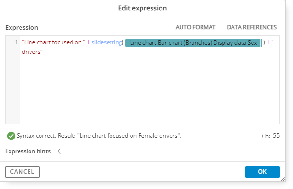Cancel editing with the CANCEL button
The height and width of the screenshot is (189, 293).
click(x=22, y=172)
